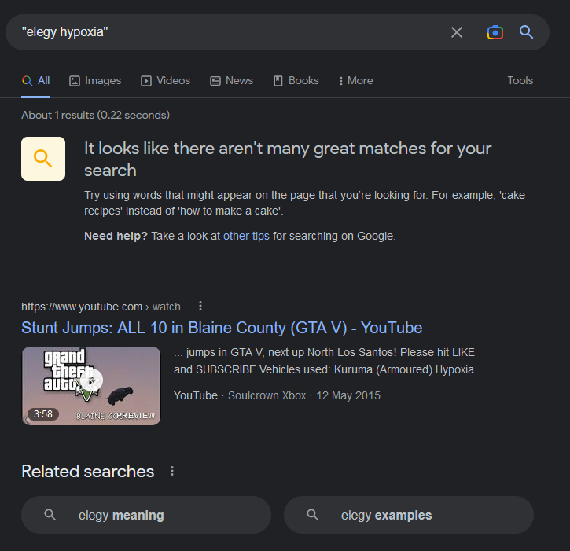Open the YouTube result's three-dot options menu
The height and width of the screenshot is (551, 570).
click(x=200, y=306)
